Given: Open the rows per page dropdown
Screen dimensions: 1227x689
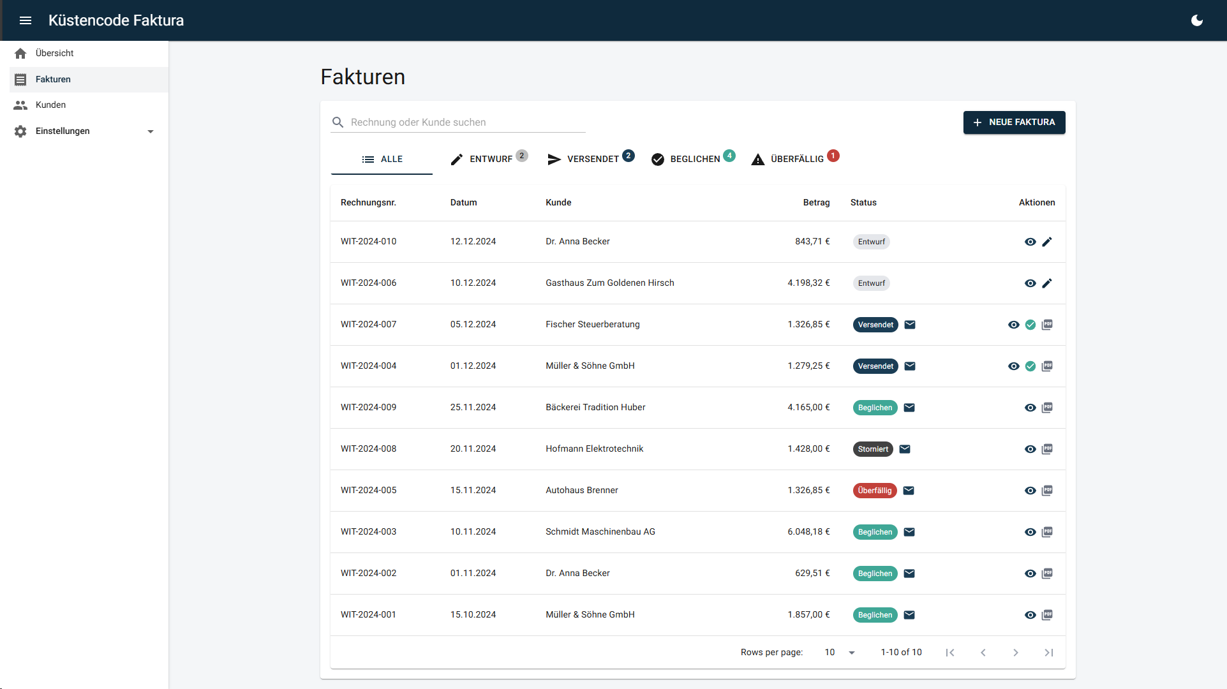Looking at the screenshot, I should pyautogui.click(x=839, y=652).
